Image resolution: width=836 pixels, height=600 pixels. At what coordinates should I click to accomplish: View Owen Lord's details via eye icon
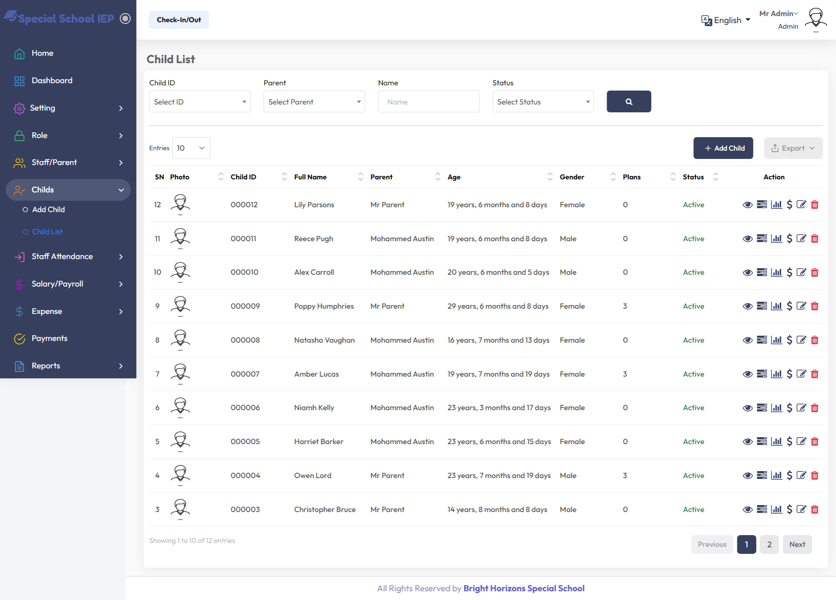pos(748,475)
